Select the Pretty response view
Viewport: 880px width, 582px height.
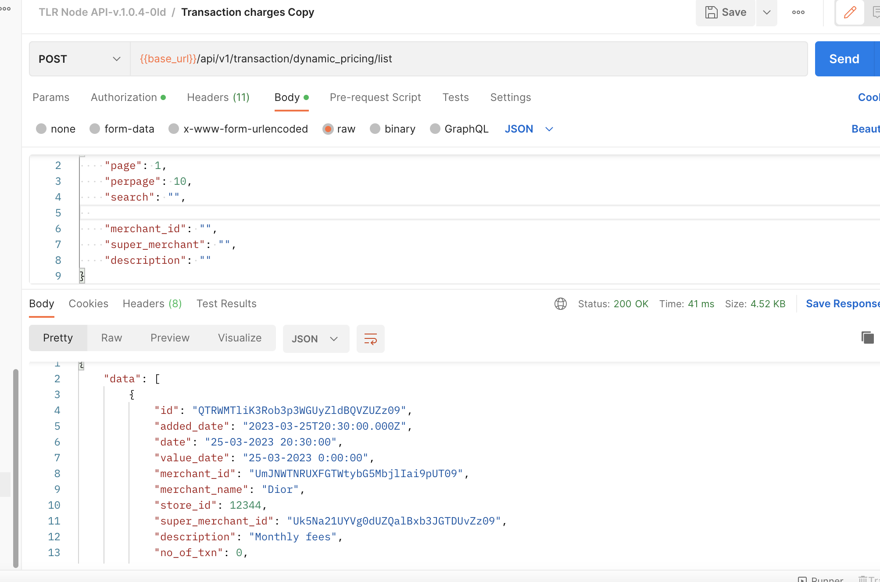tap(58, 338)
